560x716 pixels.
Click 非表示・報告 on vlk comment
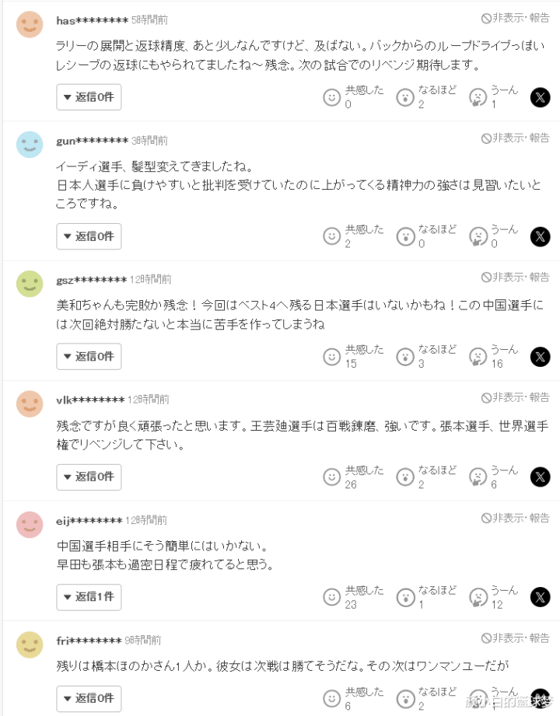point(515,397)
